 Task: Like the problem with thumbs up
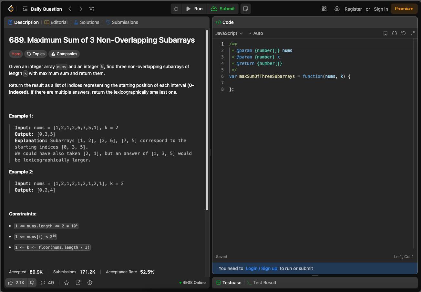16,283
